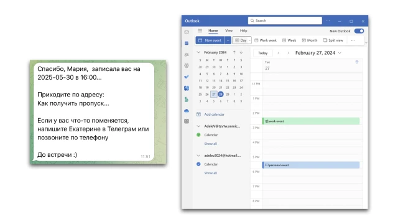Image resolution: width=398 pixels, height=224 pixels.
Task: Open the Groups sidebar icon
Action: click(187, 65)
